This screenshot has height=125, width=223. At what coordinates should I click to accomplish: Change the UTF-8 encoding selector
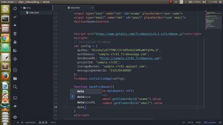(x=190, y=123)
